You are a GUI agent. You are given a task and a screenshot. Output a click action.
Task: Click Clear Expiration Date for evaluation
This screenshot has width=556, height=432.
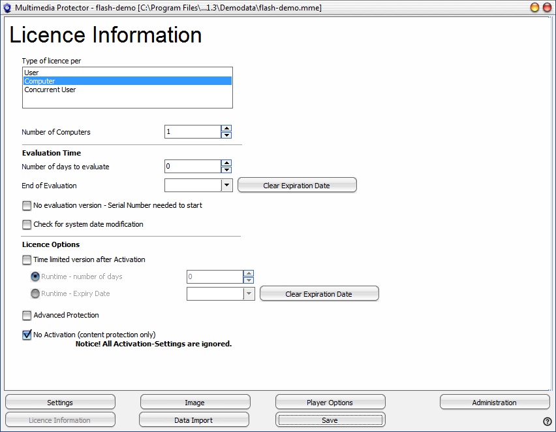point(297,186)
